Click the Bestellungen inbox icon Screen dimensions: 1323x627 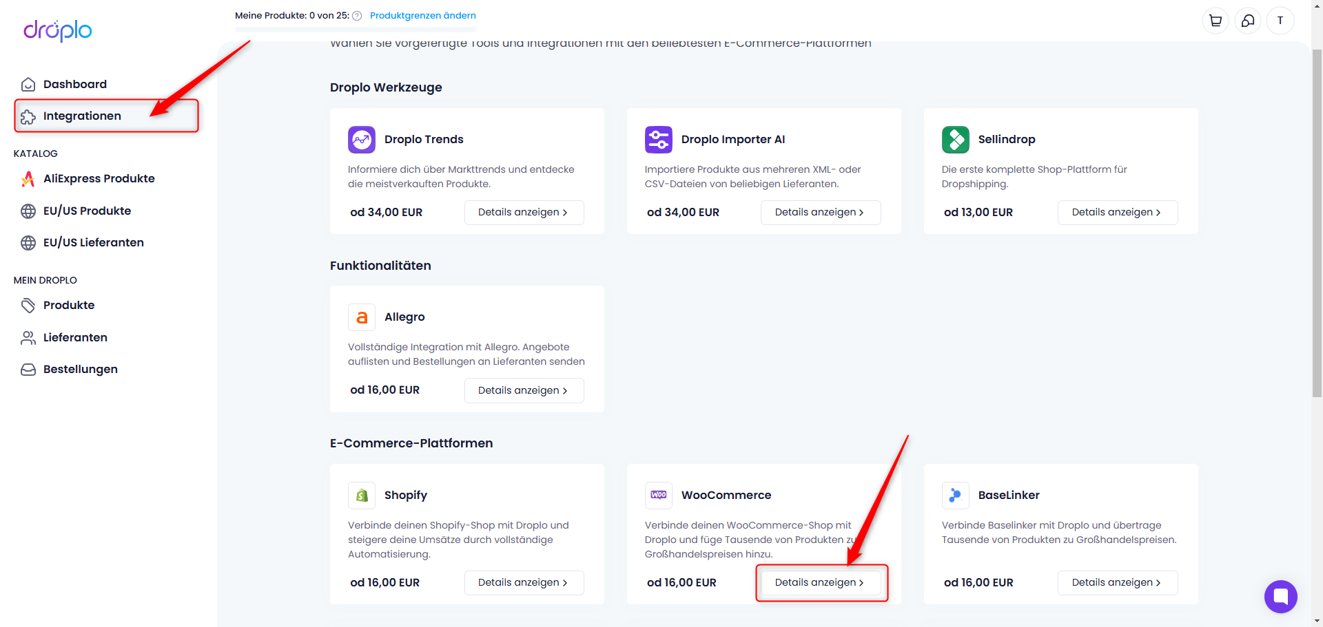28,370
